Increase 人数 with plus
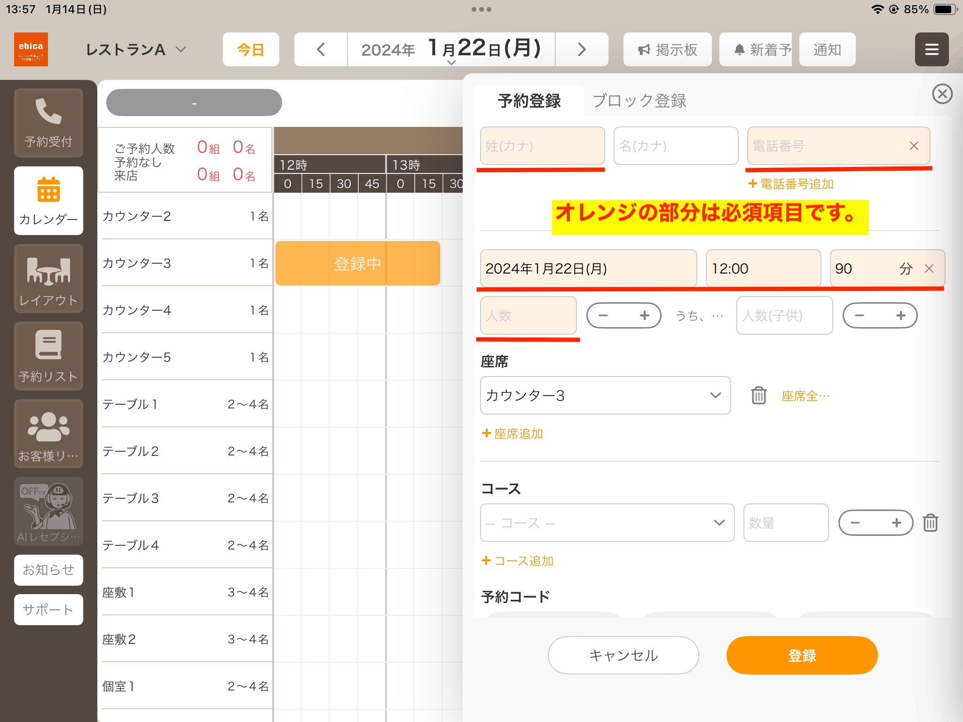The image size is (963, 722). pos(644,315)
